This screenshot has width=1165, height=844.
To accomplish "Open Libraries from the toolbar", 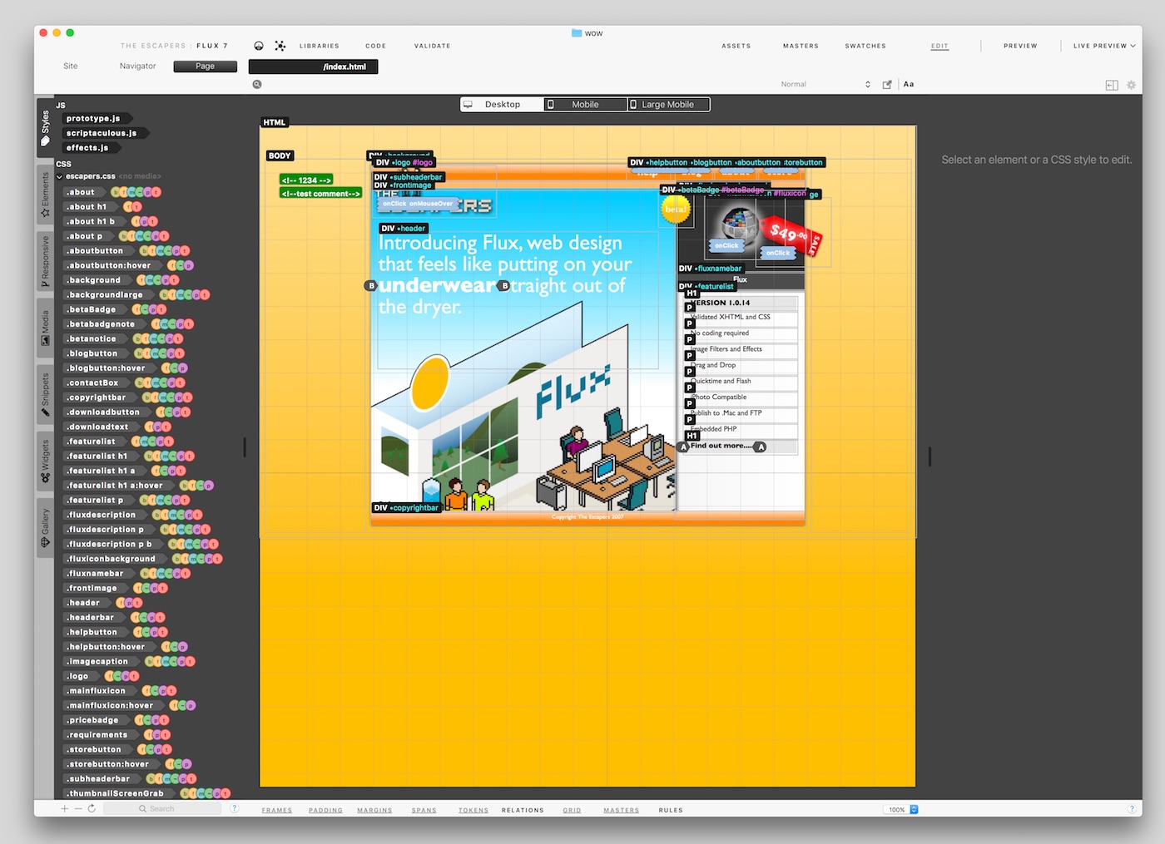I will coord(320,46).
